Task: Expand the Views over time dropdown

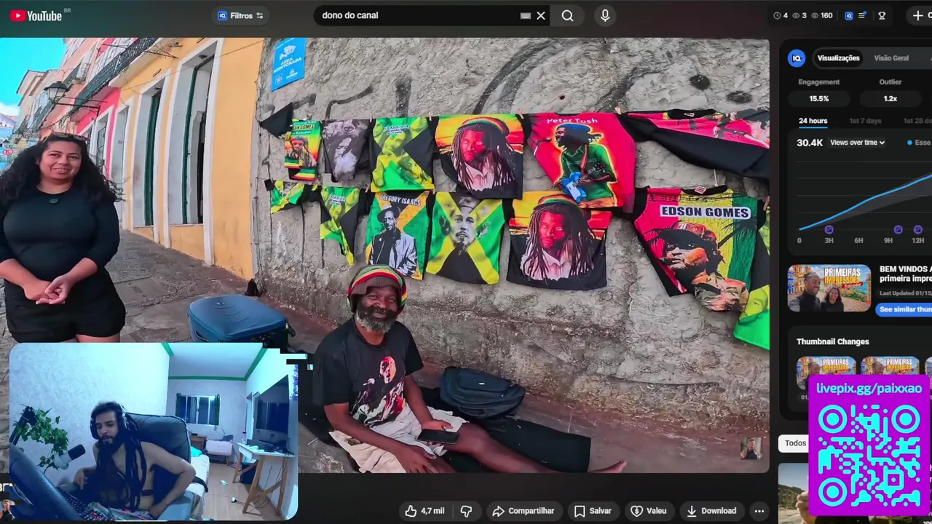Action: [857, 143]
